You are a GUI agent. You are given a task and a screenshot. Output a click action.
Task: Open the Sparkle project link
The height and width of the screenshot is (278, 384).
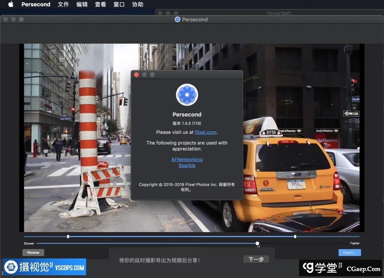pyautogui.click(x=187, y=165)
